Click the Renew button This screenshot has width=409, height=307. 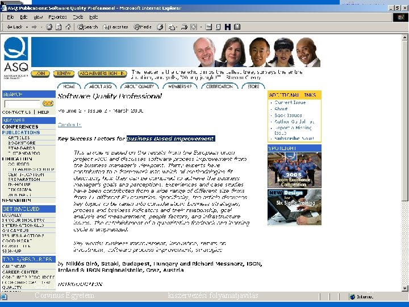click(x=64, y=73)
